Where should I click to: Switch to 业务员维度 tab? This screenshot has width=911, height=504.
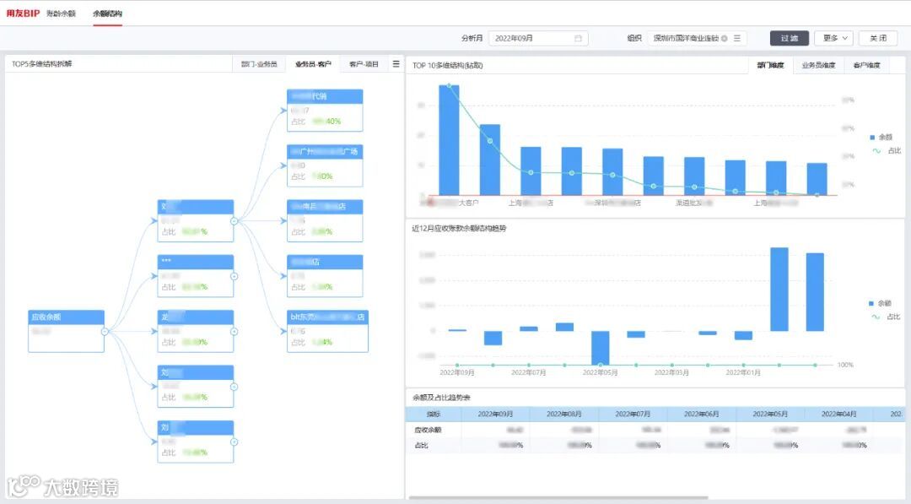tap(818, 65)
